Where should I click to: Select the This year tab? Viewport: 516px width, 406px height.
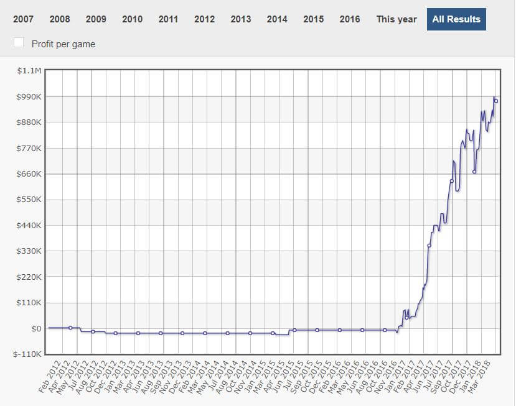click(x=396, y=19)
